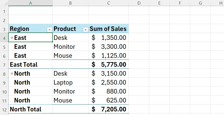Select the East Total label cell
This screenshot has height=115, width=224.
click(30, 64)
